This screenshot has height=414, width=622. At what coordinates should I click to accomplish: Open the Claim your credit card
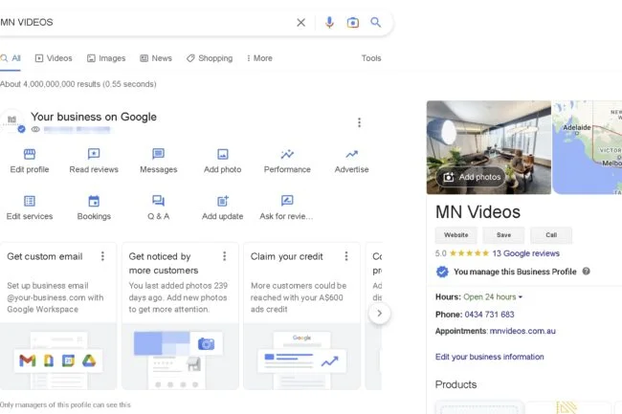point(301,316)
